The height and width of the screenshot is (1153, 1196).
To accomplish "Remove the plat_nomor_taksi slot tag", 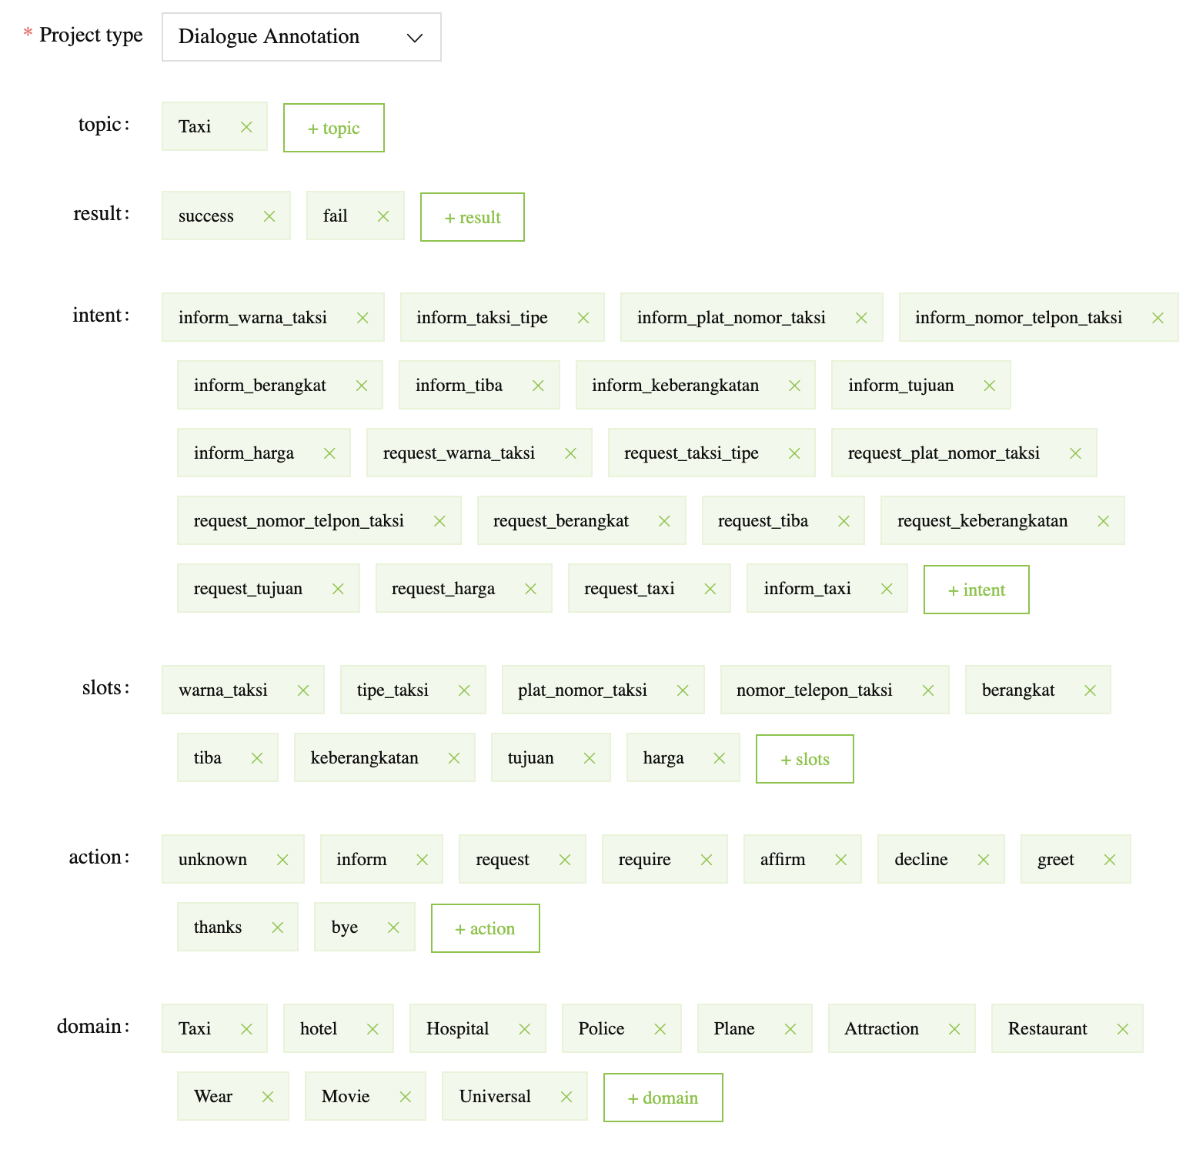I will [683, 690].
